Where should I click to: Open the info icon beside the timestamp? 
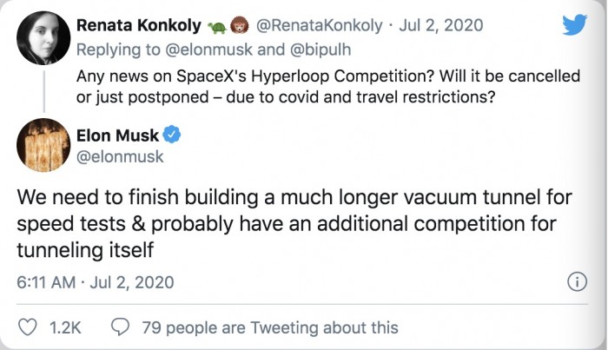574,281
